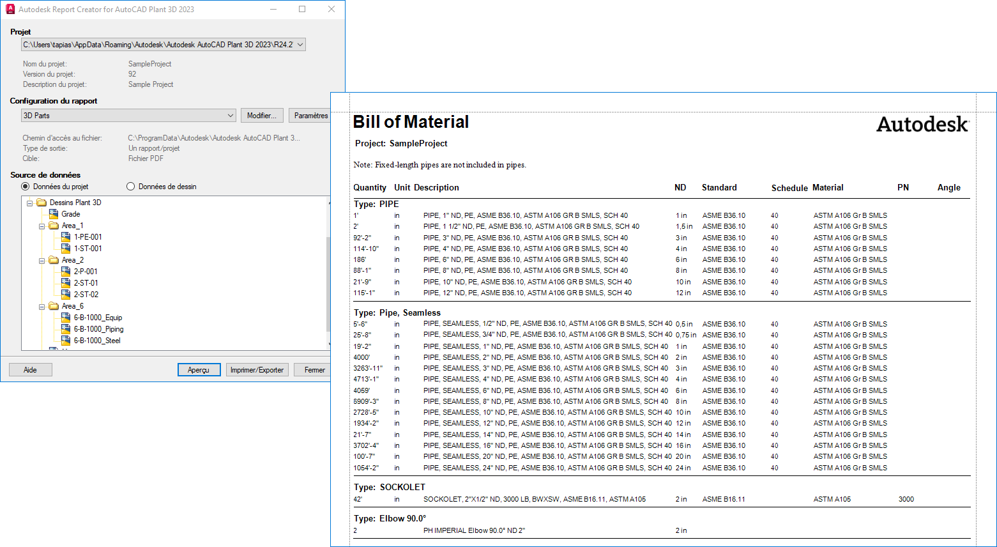The width and height of the screenshot is (997, 547).
Task: Minimize the Report Creator window
Action: (x=273, y=9)
